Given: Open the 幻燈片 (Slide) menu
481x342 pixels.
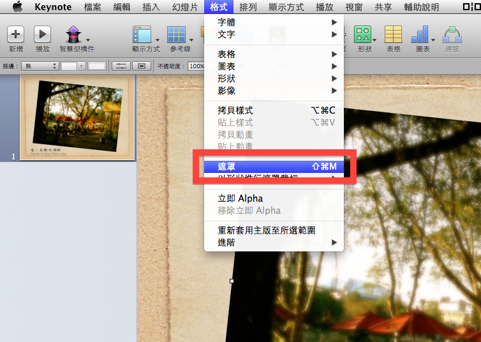Looking at the screenshot, I should tap(184, 7).
